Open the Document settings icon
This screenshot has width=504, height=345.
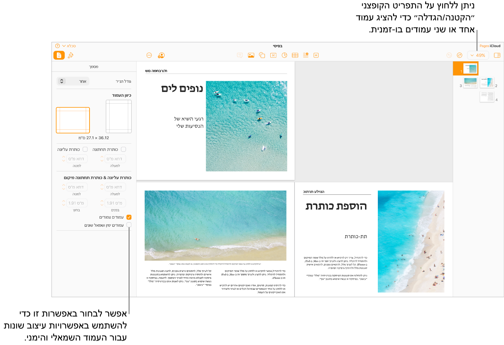pyautogui.click(x=59, y=55)
